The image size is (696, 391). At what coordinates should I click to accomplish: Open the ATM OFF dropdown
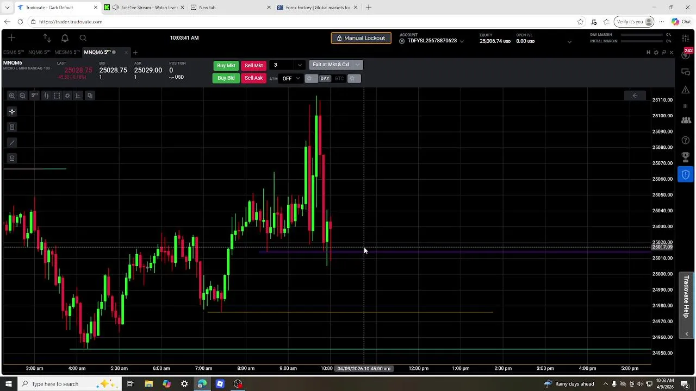291,79
